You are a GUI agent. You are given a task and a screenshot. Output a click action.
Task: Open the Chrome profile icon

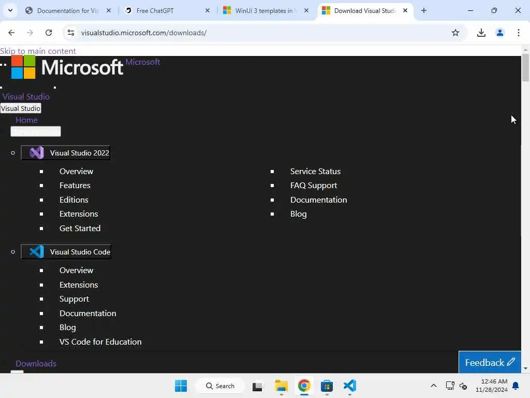499,33
